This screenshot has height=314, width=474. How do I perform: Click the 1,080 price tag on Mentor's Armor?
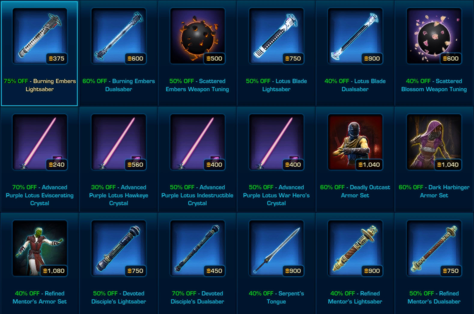[53, 271]
